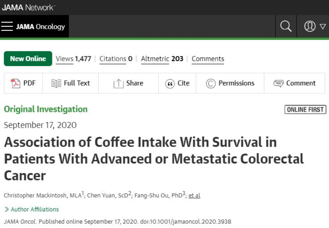Click the ONLINE FIRST label

point(305,110)
